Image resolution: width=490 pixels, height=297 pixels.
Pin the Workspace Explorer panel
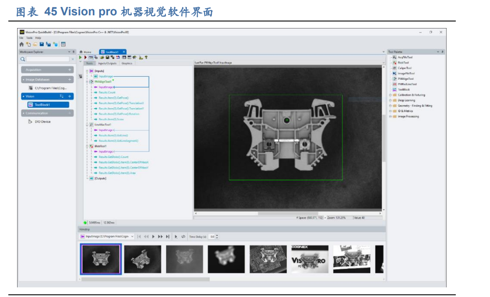point(73,52)
